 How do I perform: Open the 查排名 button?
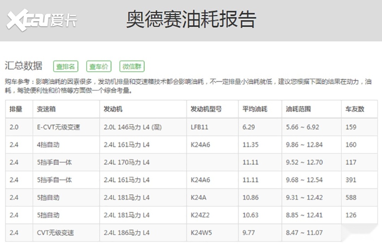[x=65, y=66]
